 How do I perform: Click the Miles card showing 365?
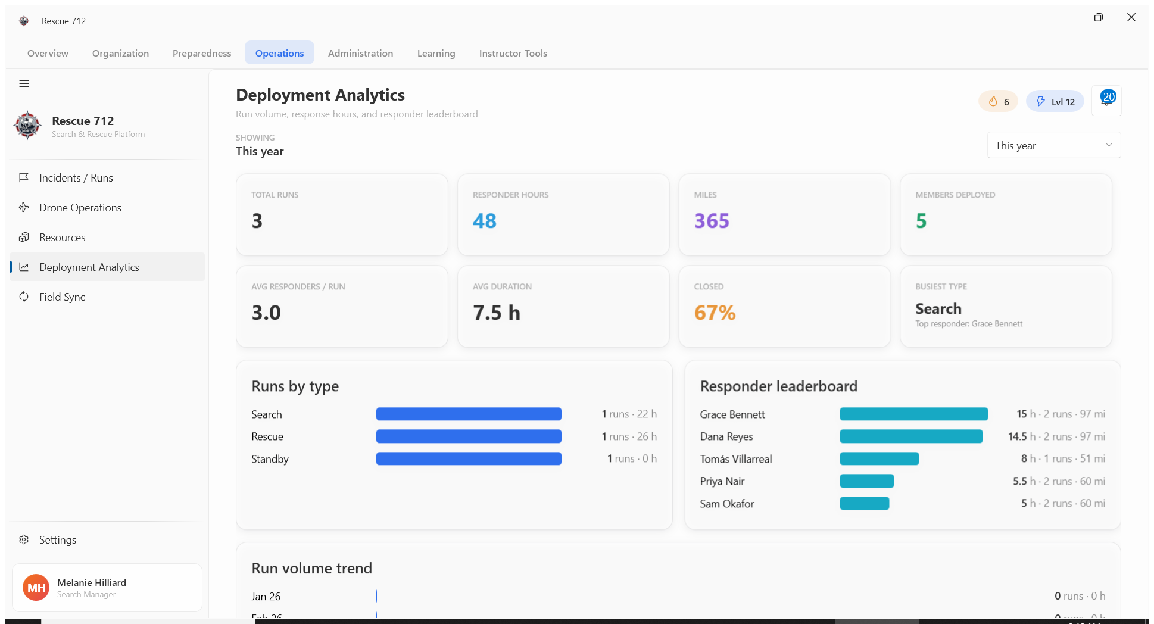(785, 214)
